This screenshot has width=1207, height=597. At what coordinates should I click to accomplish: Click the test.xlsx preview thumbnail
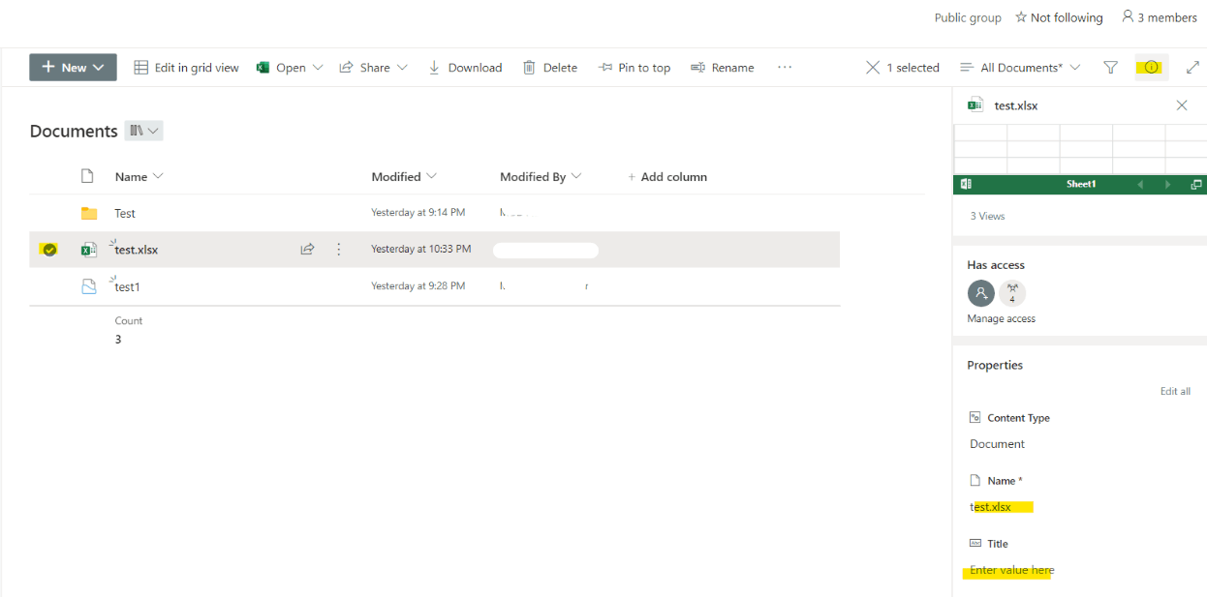(x=1080, y=149)
